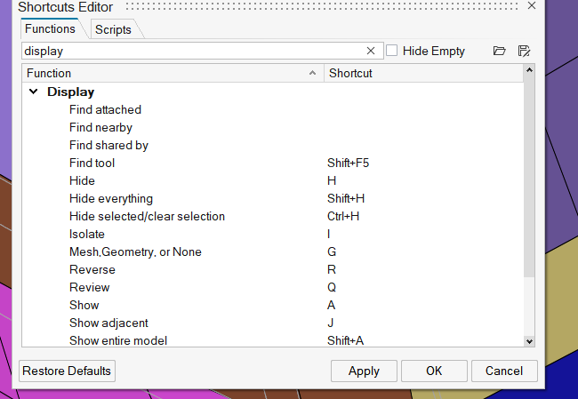Viewport: 578px width, 399px height.
Task: Select the Review function row
Action: pos(273,287)
